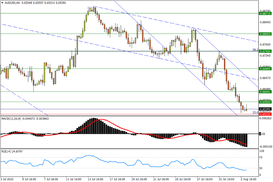Select the 0.68003 green price tag

[265, 34]
